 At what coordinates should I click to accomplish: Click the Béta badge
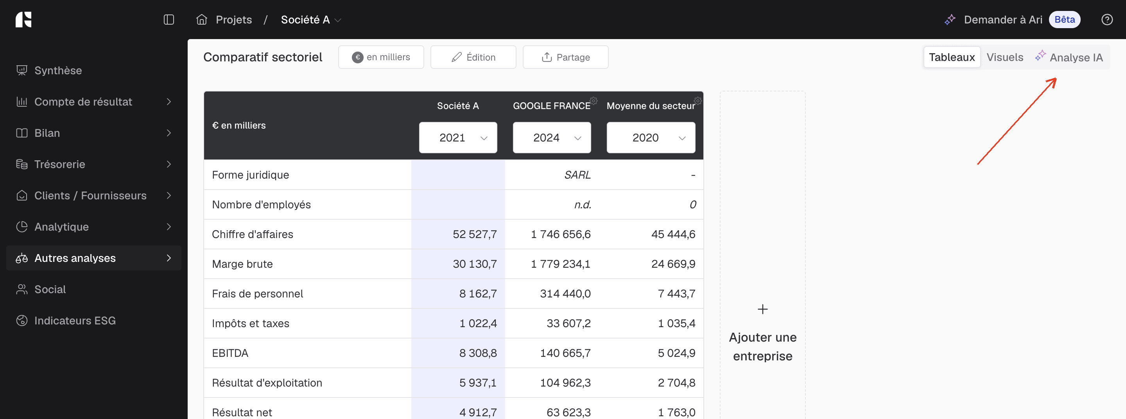[x=1064, y=20]
